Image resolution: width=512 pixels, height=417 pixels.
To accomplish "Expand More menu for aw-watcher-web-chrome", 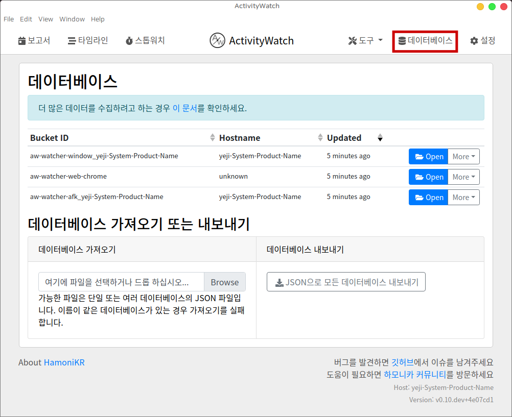I will [x=463, y=177].
